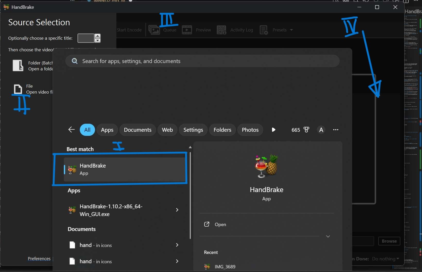Viewport: 422px width, 272px height.
Task: Open the recent file IMG_3689
Action: 225,267
